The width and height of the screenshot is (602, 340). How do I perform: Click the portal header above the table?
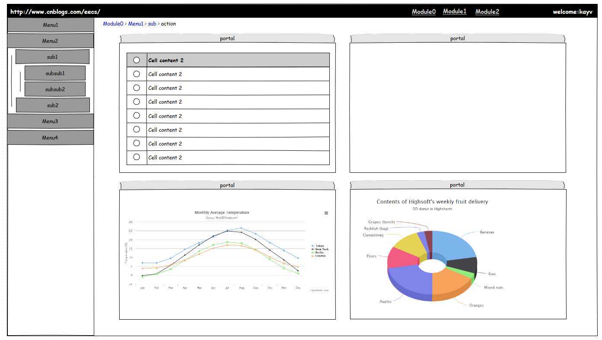click(x=227, y=38)
